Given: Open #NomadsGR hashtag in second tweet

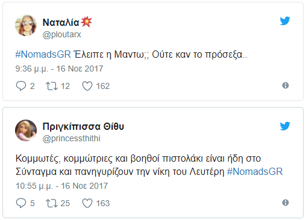Looking at the screenshot, I should click(x=255, y=172).
